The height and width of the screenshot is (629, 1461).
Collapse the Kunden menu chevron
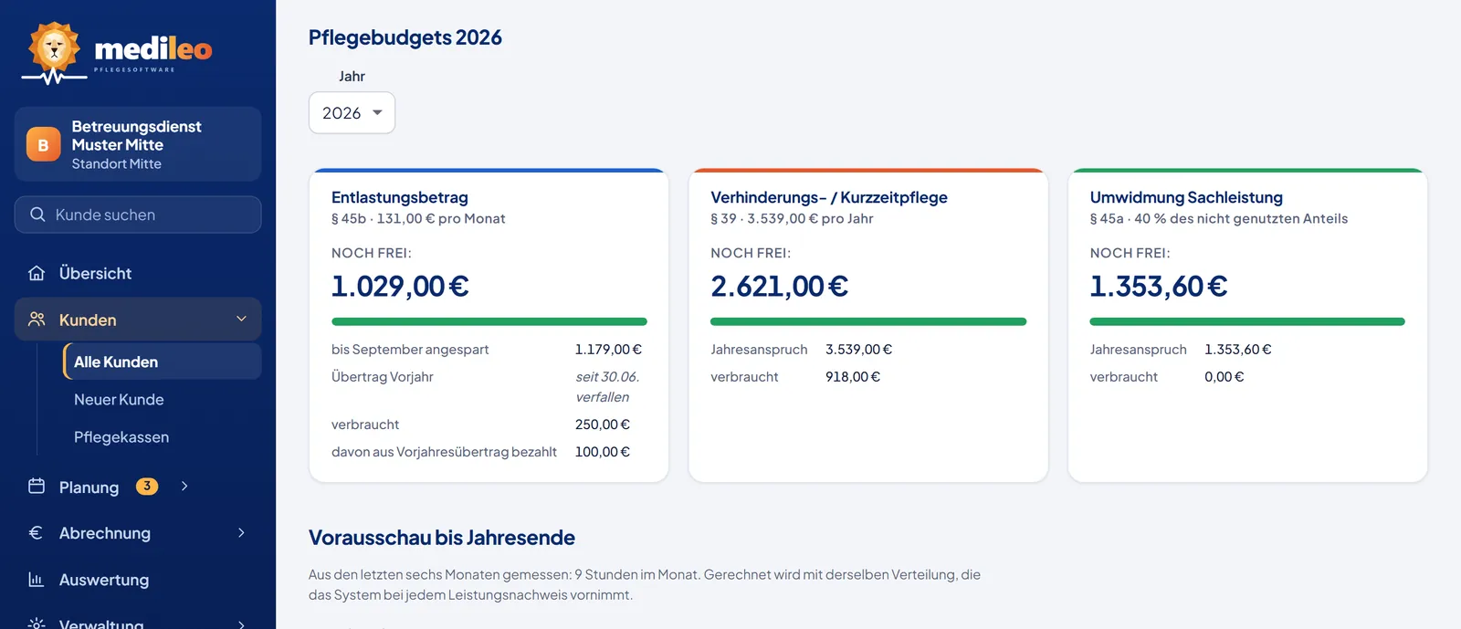point(241,319)
